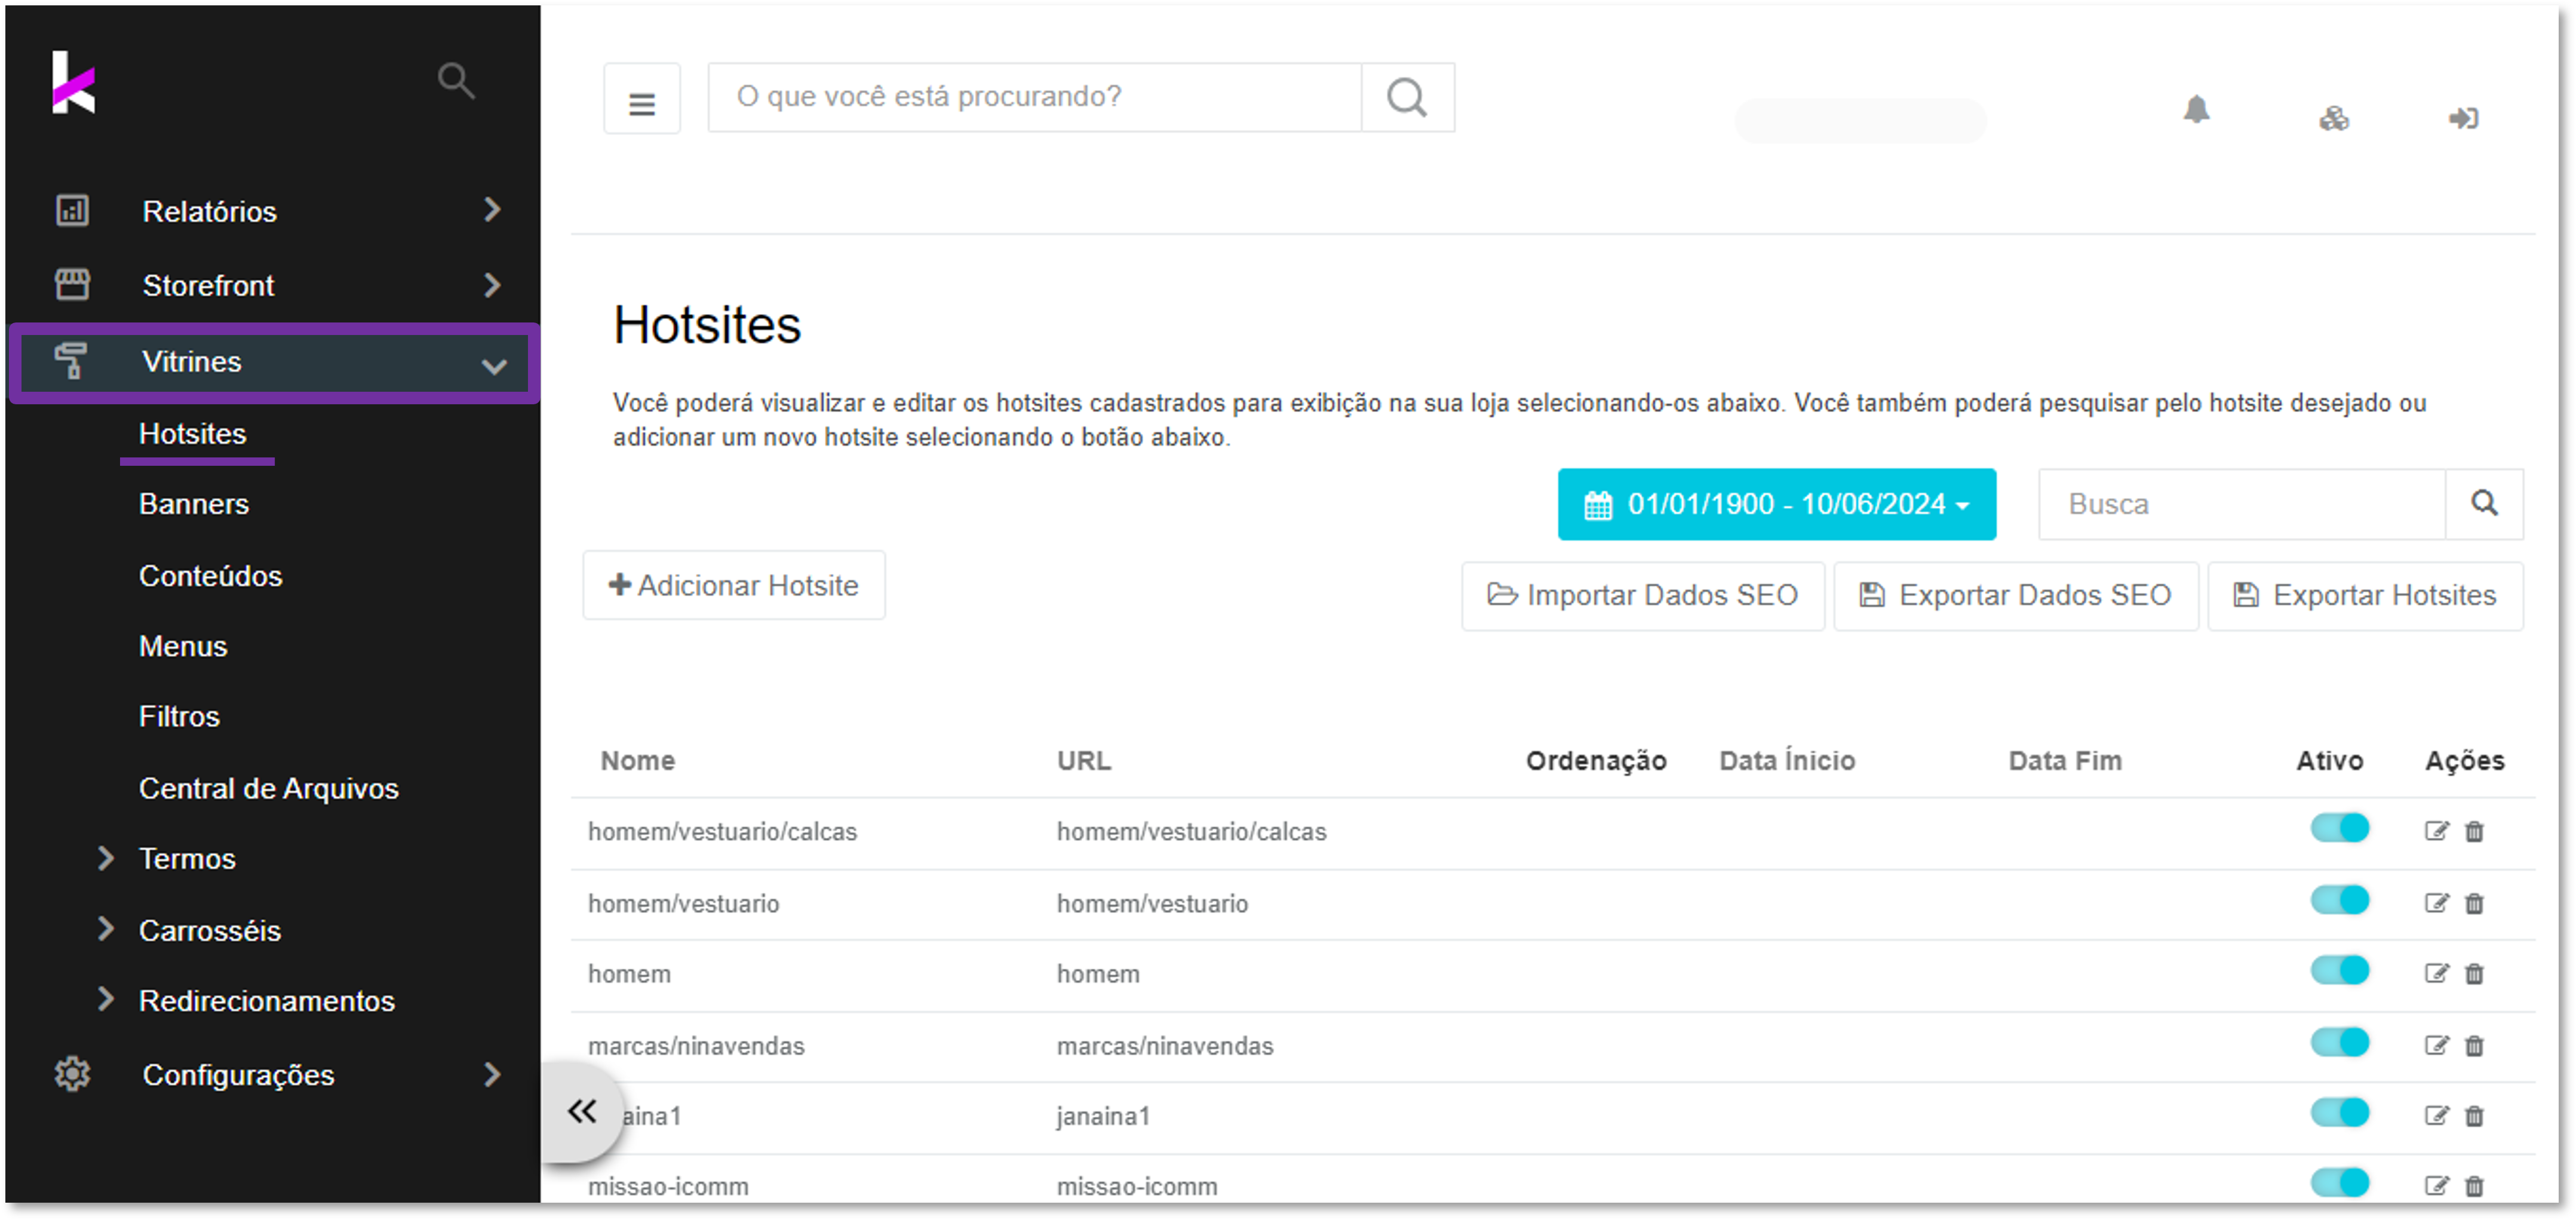
Task: Click the pink K logo in sidebar
Action: click(x=73, y=83)
